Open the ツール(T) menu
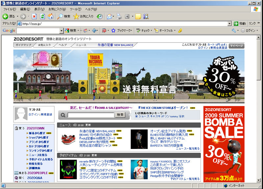263x189 pixels. pyautogui.click(x=76, y=9)
